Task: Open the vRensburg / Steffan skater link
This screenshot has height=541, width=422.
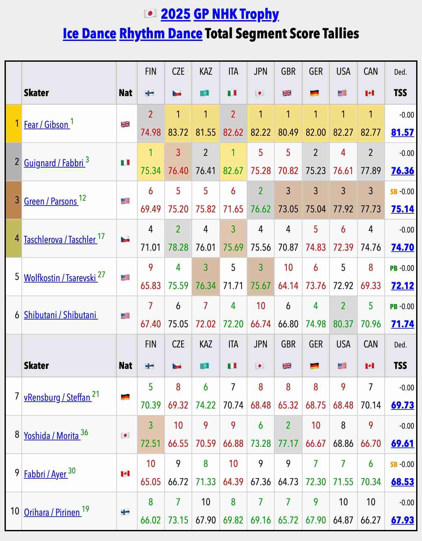Action: click(x=58, y=397)
